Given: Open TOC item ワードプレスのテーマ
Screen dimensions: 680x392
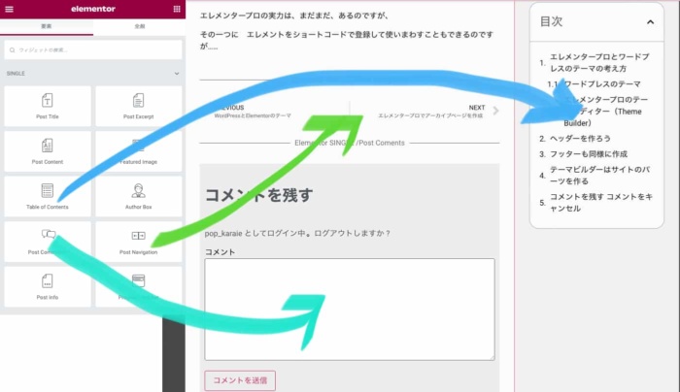Looking at the screenshot, I should pos(602,84).
